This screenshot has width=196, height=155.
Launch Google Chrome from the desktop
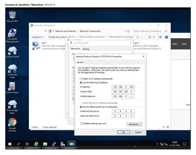(x=12, y=125)
